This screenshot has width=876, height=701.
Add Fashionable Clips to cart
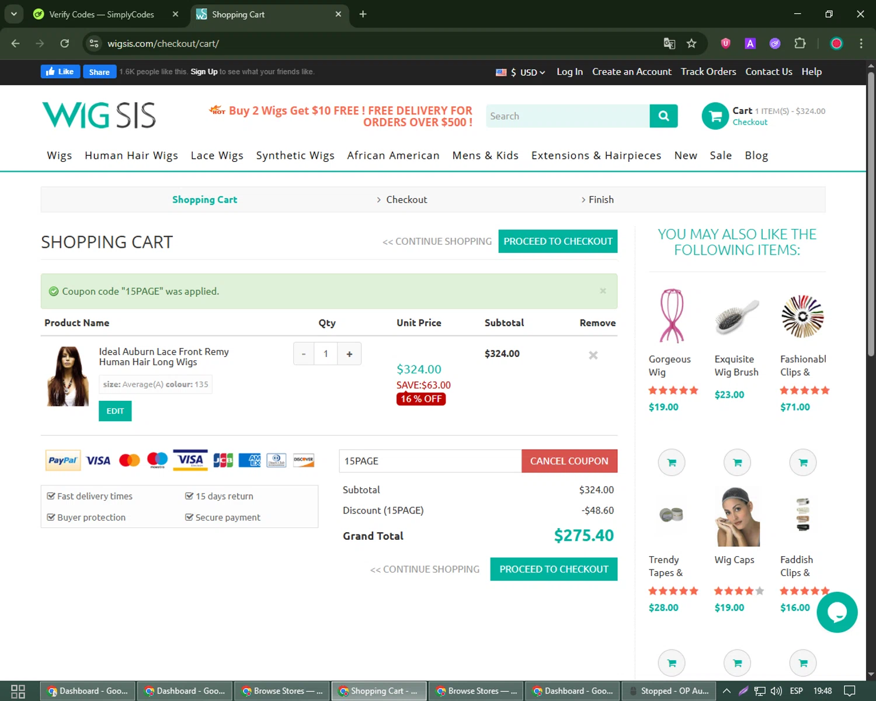pyautogui.click(x=803, y=463)
